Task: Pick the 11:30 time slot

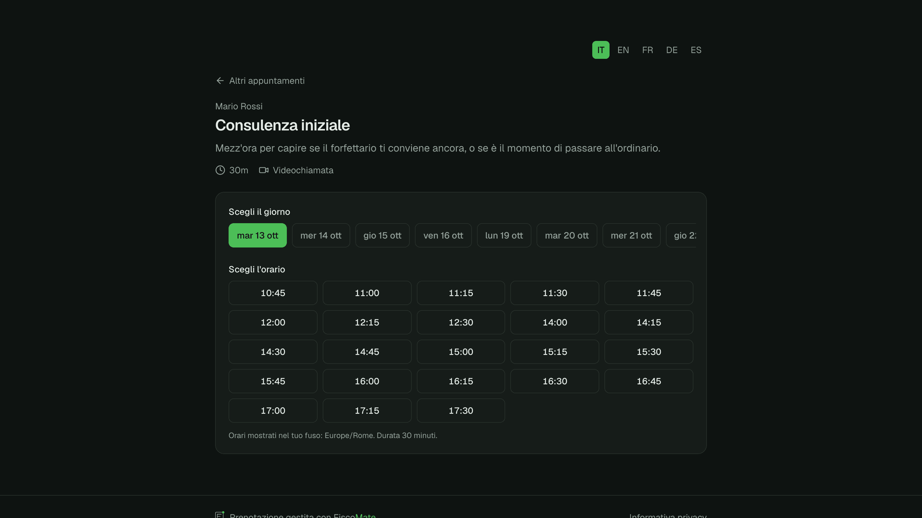Action: coord(555,293)
